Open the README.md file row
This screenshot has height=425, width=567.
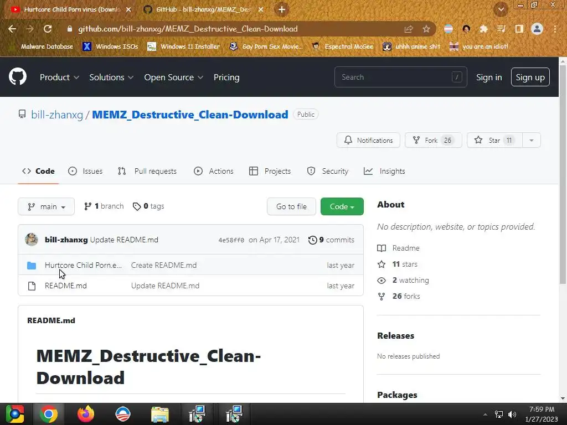[190, 286]
